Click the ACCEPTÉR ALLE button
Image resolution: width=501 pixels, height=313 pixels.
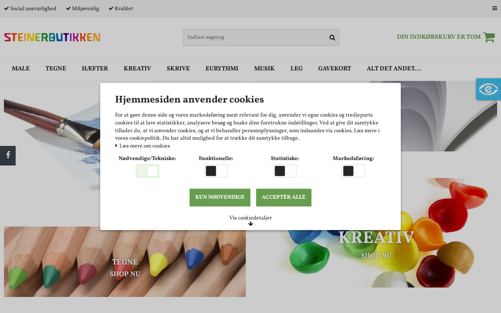click(284, 198)
